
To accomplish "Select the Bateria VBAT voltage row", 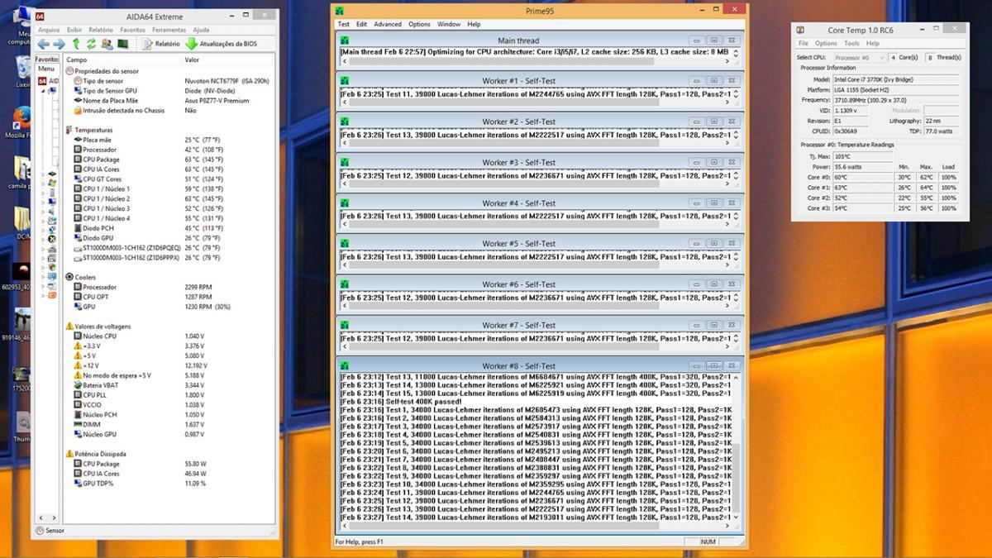I will [x=169, y=385].
